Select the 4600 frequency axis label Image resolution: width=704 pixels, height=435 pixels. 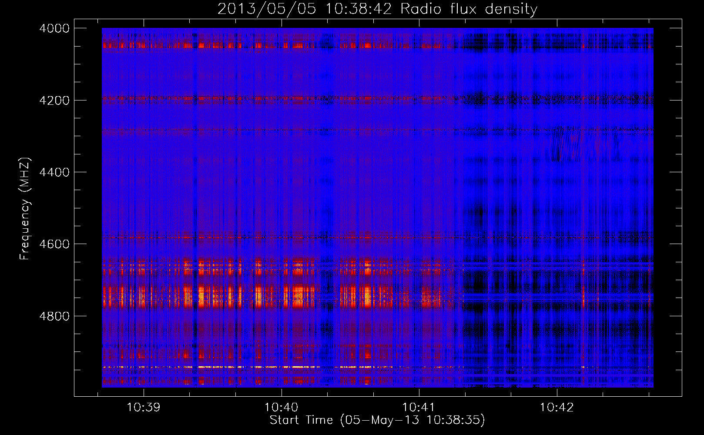tap(54, 244)
